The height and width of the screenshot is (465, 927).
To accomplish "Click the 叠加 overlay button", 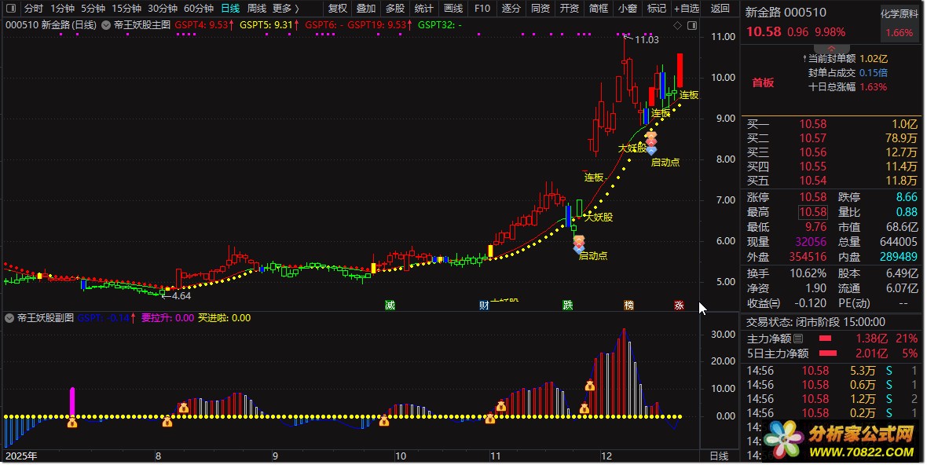I will click(366, 9).
